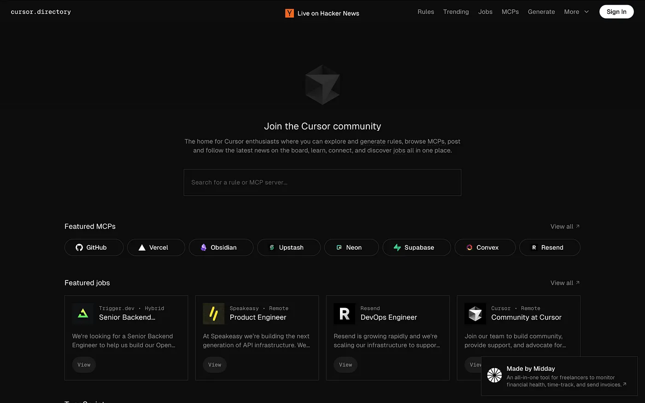
Task: View the Resend DevOps Engineer job
Action: [345, 364]
